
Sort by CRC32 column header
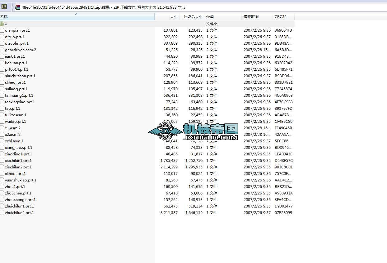283,17
